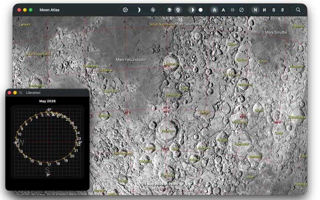
Task: Click the Humboldt crater label
Action: [x=241, y=144]
